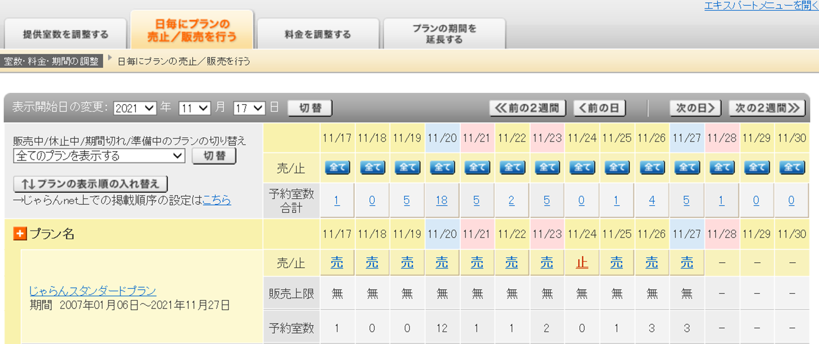Image resolution: width=819 pixels, height=344 pixels.
Task: Open じゃらんスタンダードプラン plan link
Action: tap(92, 291)
